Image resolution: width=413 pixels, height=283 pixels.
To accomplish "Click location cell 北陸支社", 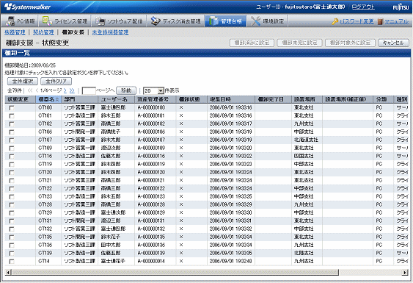I will [304, 253].
